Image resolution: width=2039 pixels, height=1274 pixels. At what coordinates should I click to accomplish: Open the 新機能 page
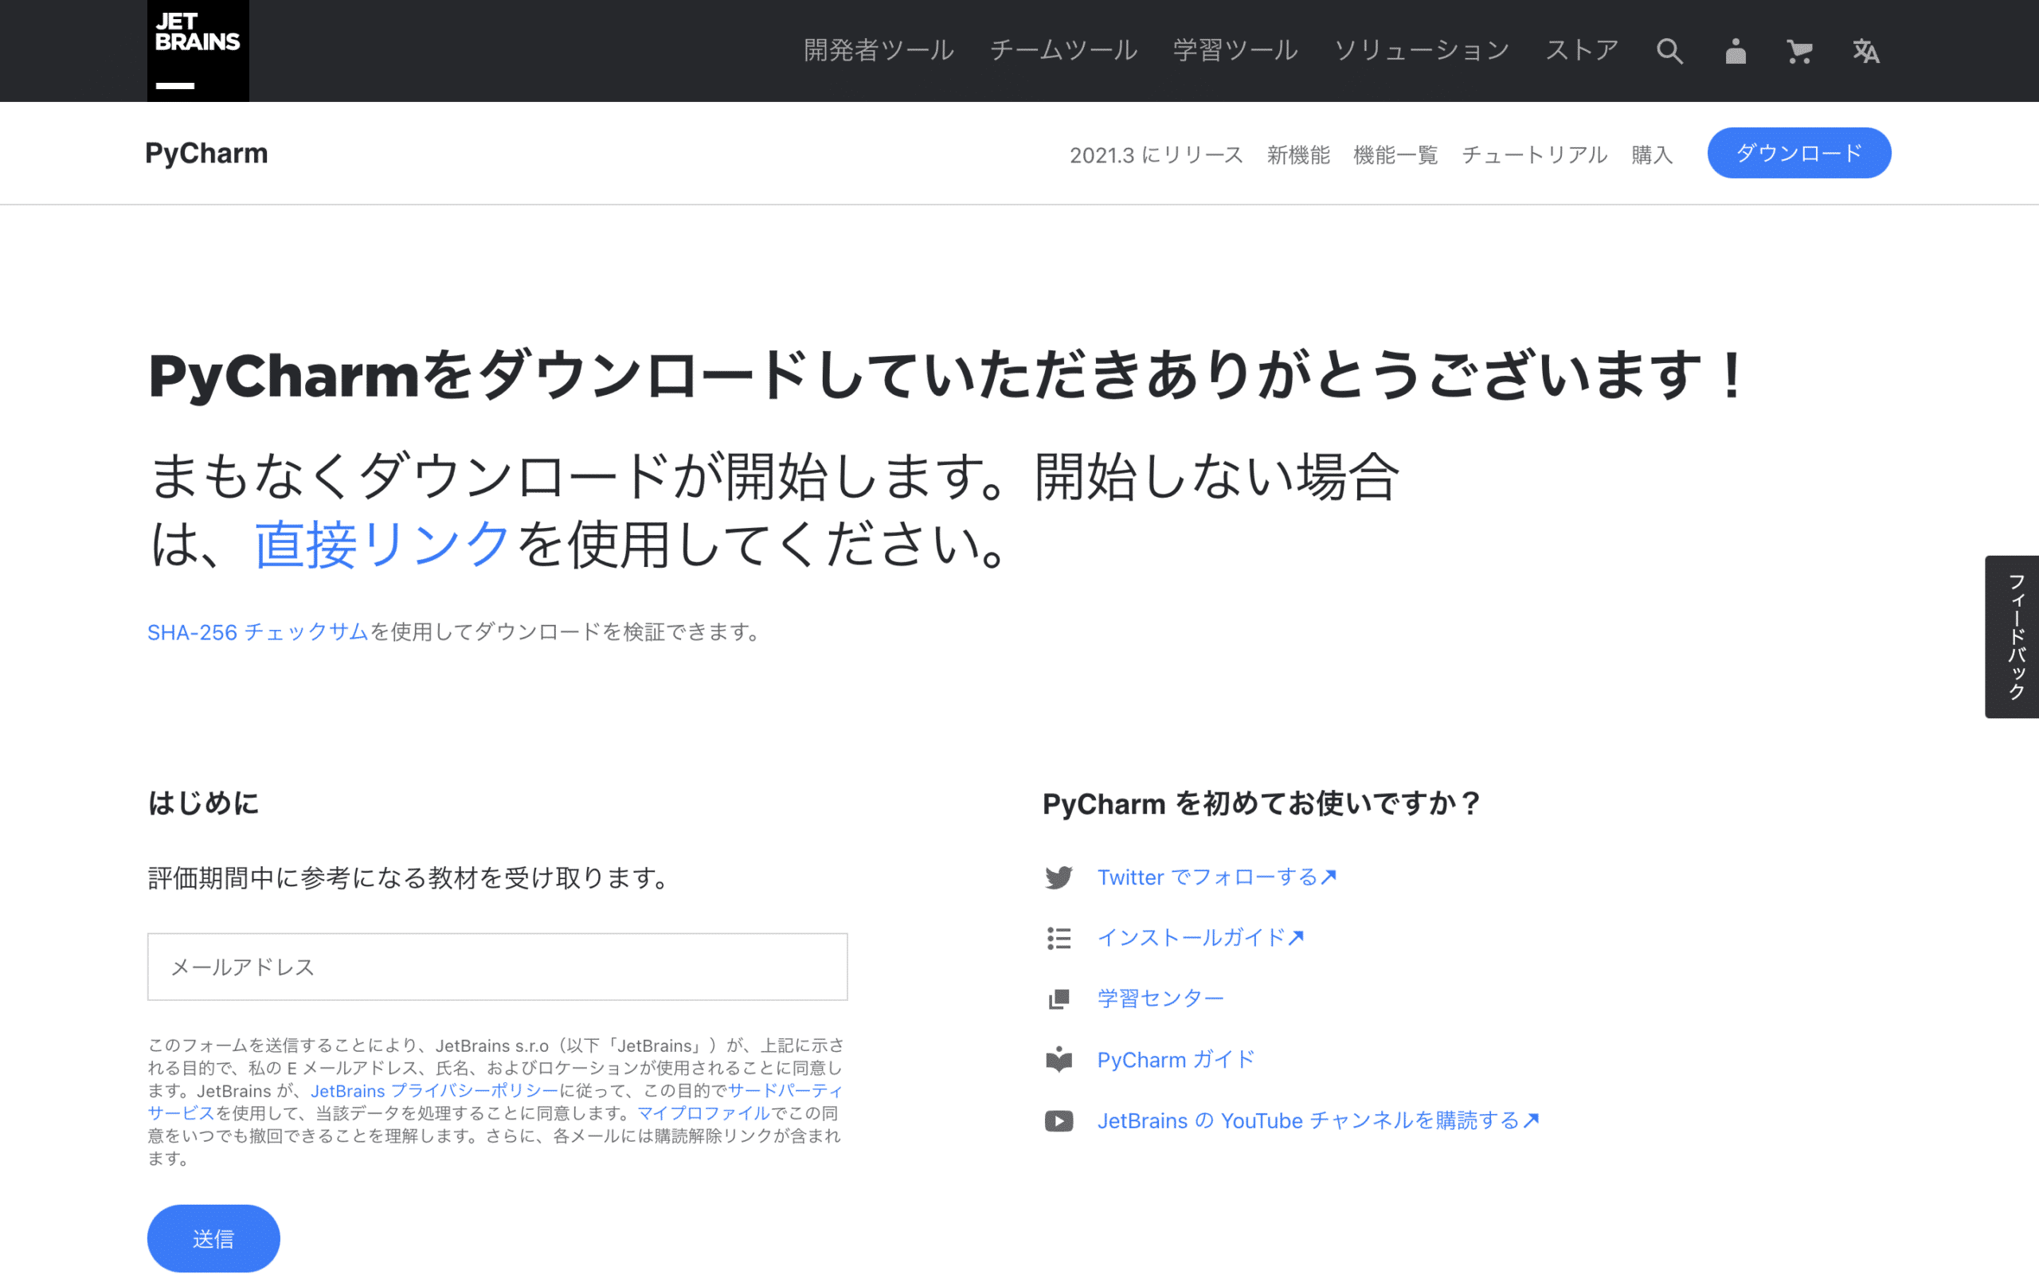tap(1298, 155)
